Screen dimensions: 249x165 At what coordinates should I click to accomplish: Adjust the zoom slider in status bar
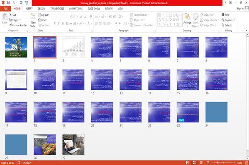pyautogui.click(x=218, y=163)
